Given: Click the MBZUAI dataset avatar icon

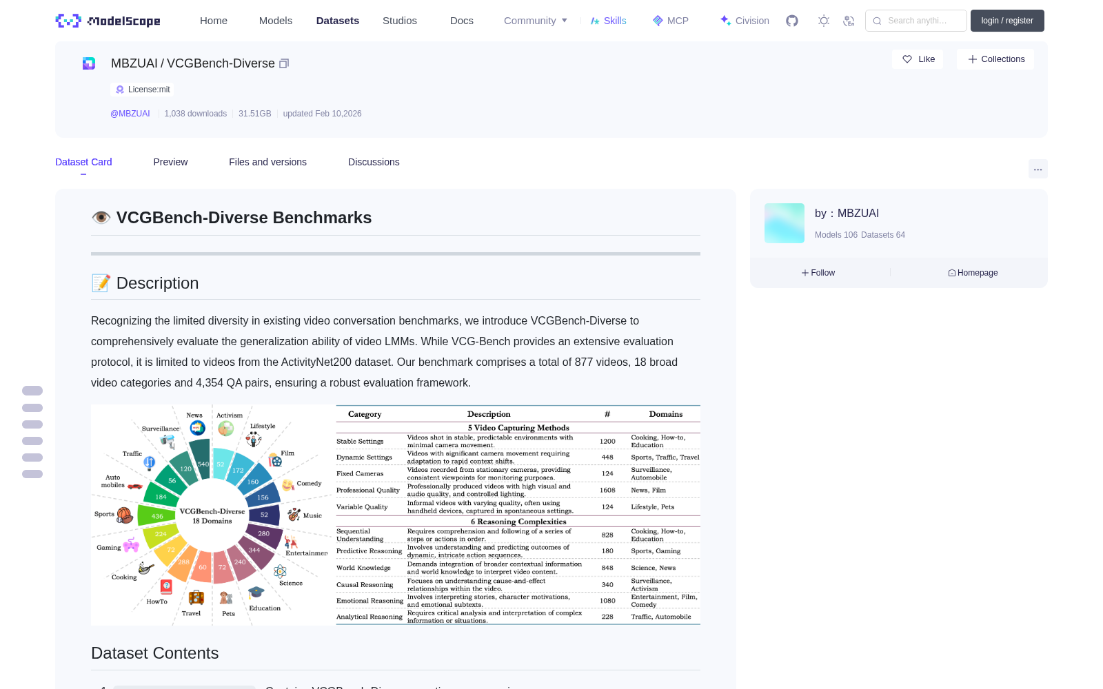Looking at the screenshot, I should click(x=89, y=63).
